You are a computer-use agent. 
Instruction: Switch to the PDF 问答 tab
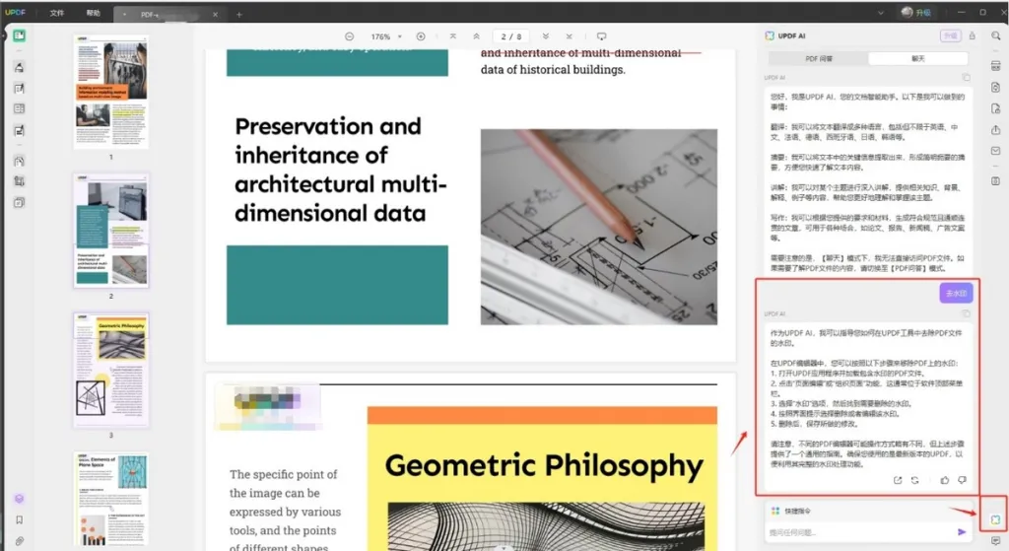819,58
